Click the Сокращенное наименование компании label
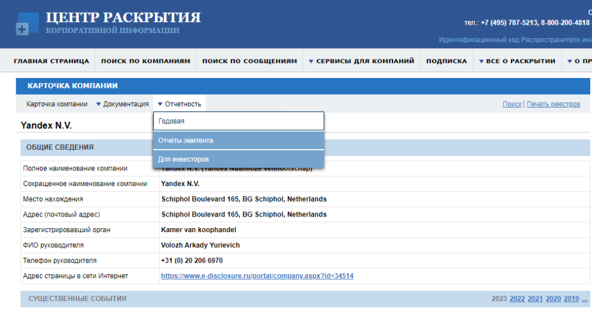592x309 pixels. coord(85,184)
